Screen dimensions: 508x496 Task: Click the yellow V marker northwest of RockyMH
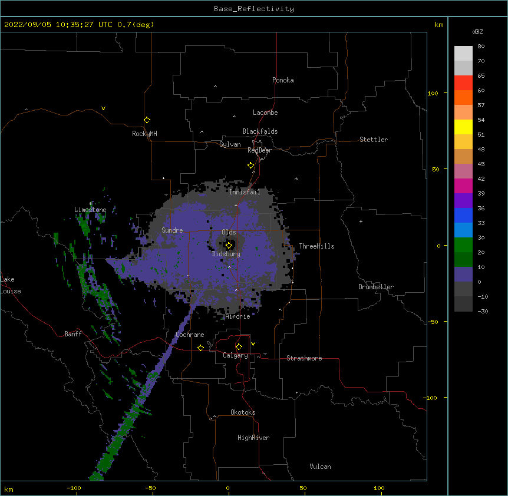coord(103,108)
